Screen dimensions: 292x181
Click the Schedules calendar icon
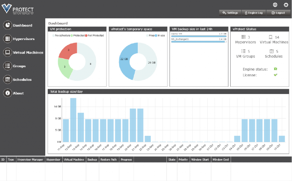click(7, 79)
